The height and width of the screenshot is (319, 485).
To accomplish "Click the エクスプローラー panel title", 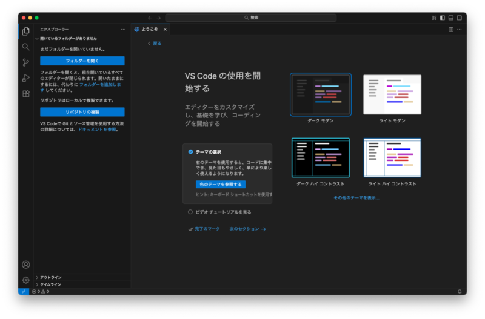I will 55,29.
